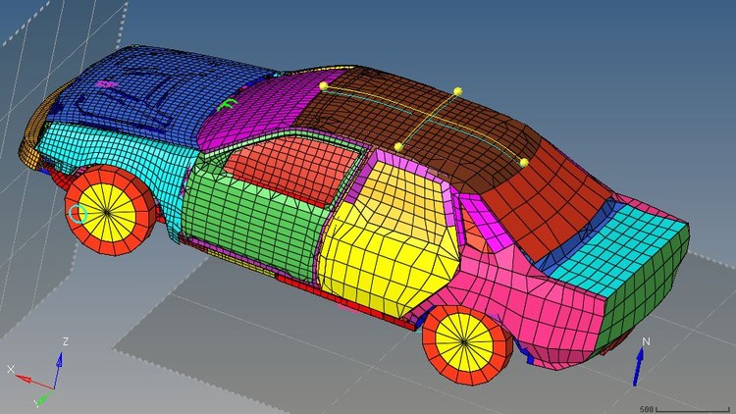Select the yellow hub of the rear wheel

464,342
